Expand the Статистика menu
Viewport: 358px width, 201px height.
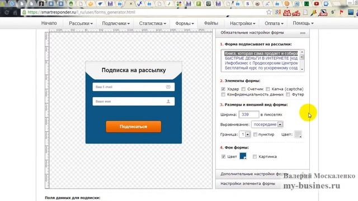point(153,23)
